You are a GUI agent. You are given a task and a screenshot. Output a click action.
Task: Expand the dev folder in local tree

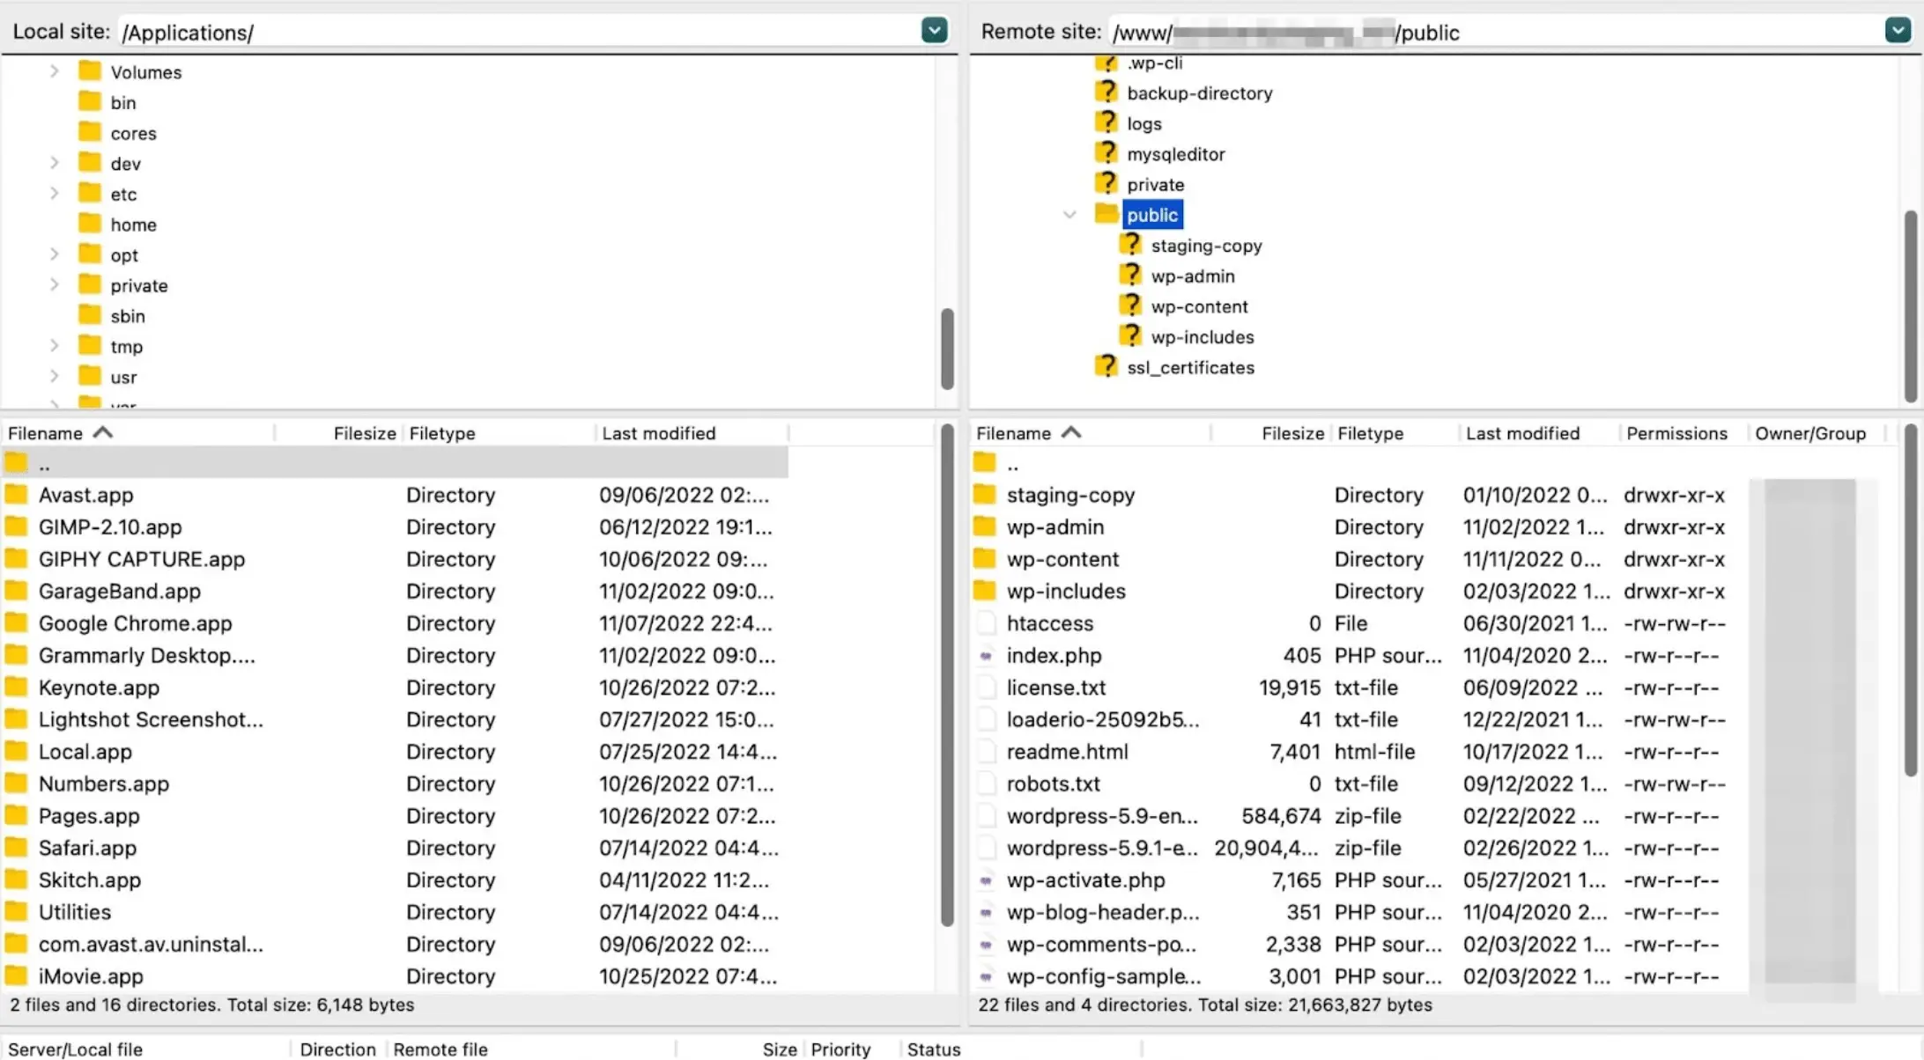coord(55,163)
